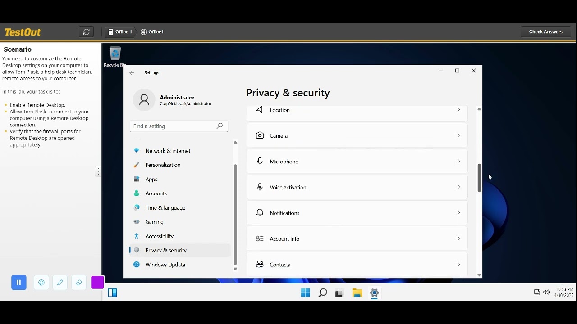Open the Windows Start button
Viewport: 577px width, 324px height.
pos(305,293)
